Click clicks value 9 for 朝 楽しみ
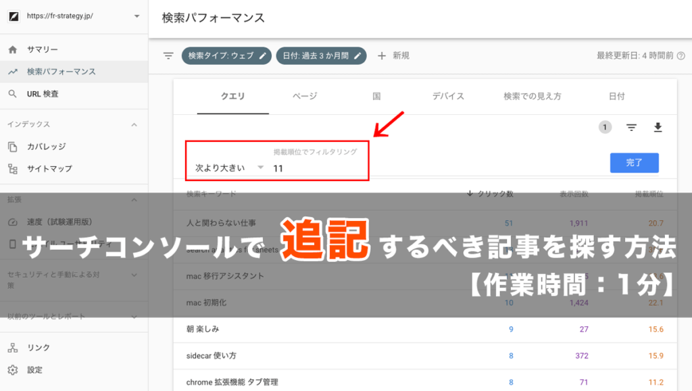 click(x=511, y=330)
